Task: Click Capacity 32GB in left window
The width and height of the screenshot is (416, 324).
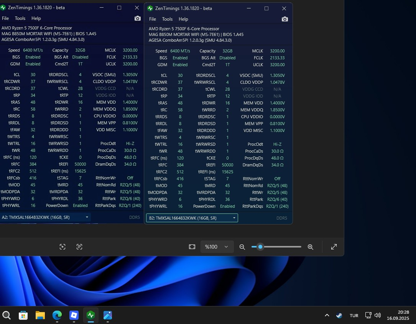Action: point(80,50)
